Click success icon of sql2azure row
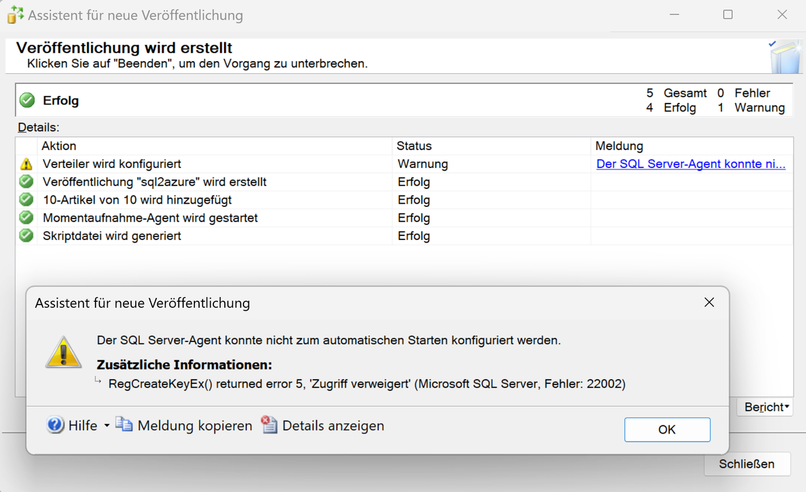Screen dimensions: 806x492 tap(26, 181)
